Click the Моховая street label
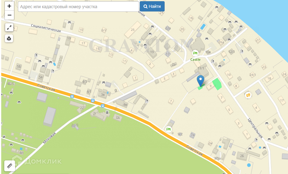This screenshot has height=174, width=288. click(x=49, y=138)
